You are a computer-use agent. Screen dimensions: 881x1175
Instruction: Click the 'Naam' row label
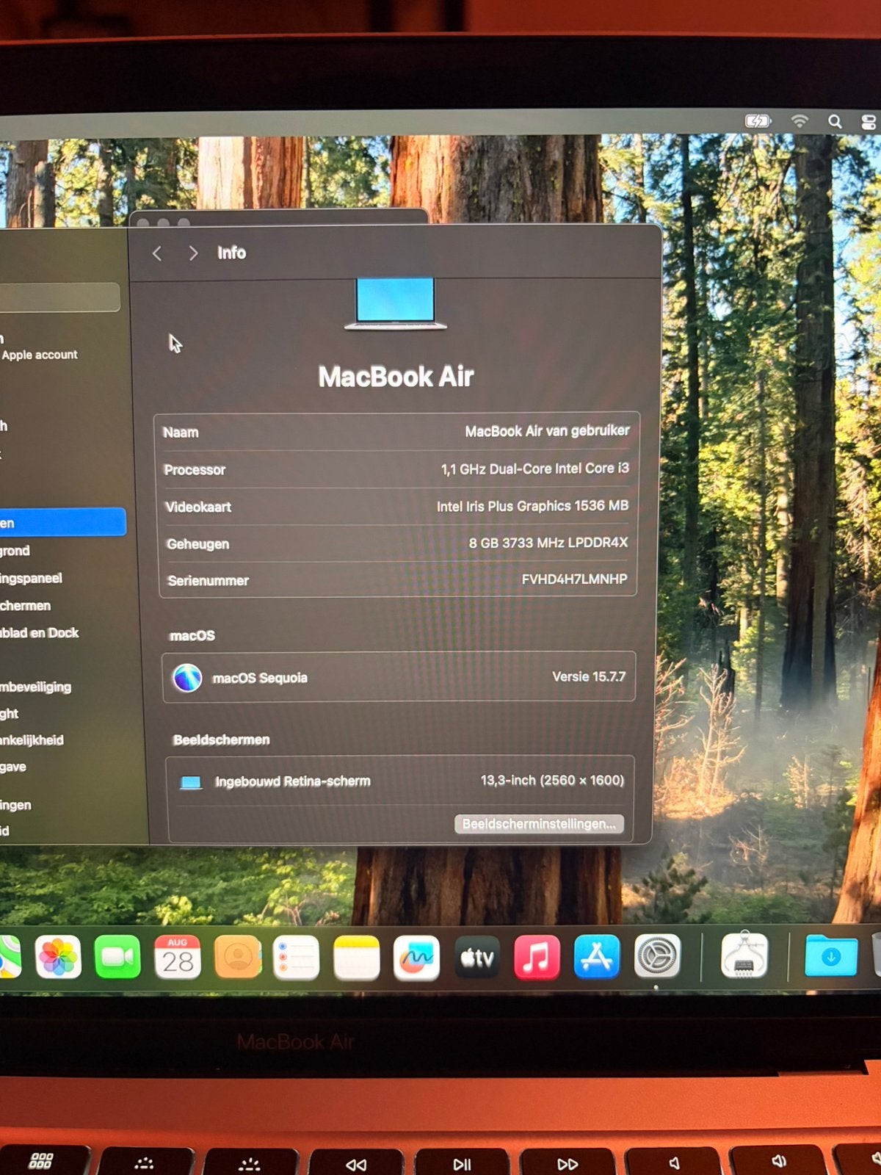pos(181,433)
